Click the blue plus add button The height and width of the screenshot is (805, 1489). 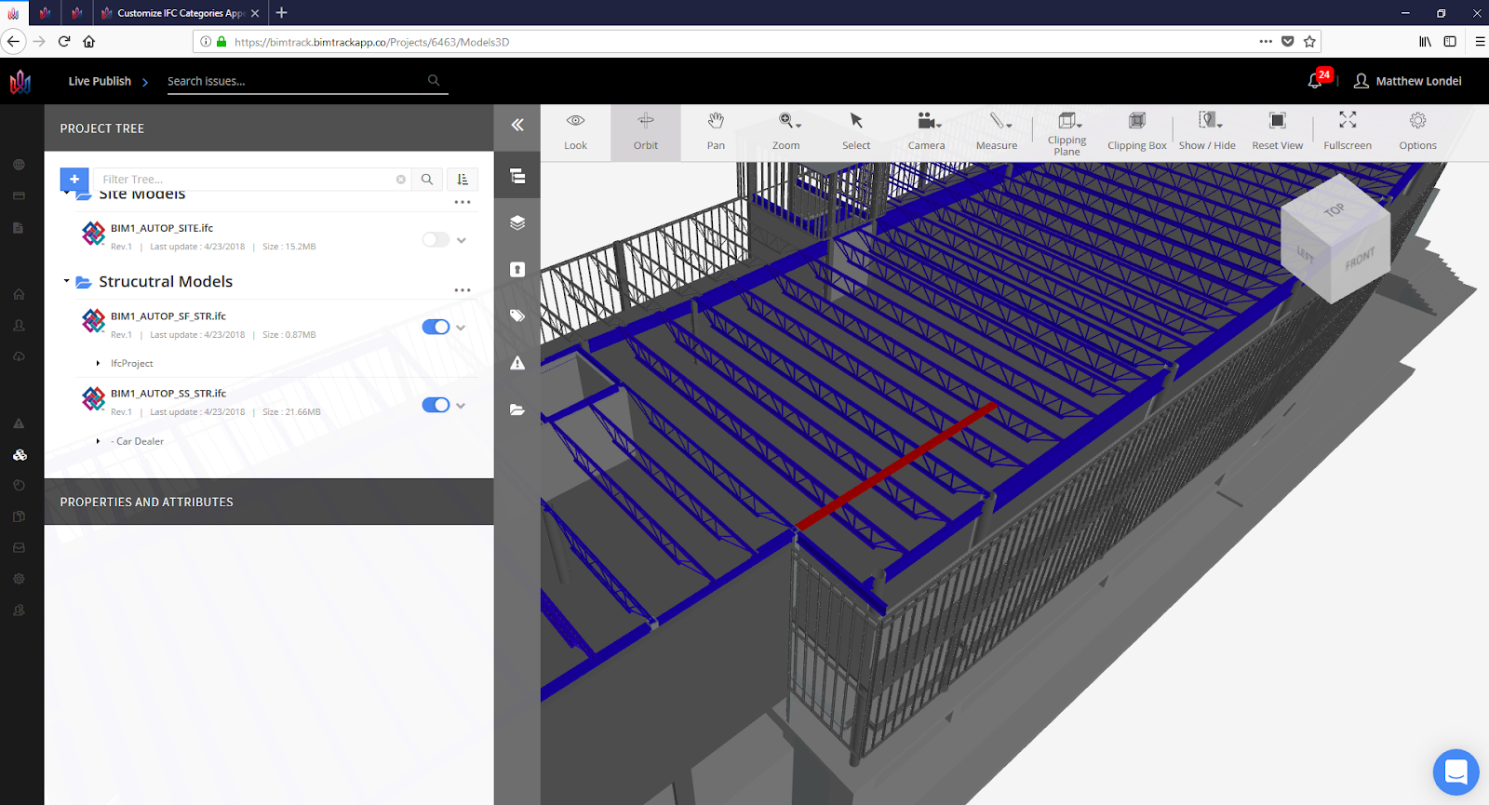[x=74, y=179]
